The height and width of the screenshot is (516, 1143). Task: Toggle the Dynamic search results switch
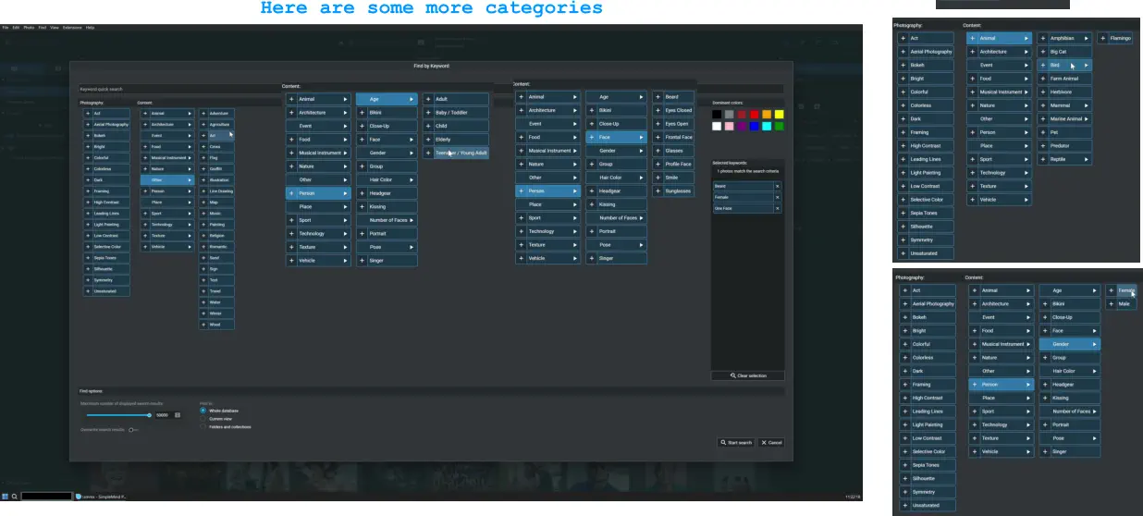[x=133, y=430]
